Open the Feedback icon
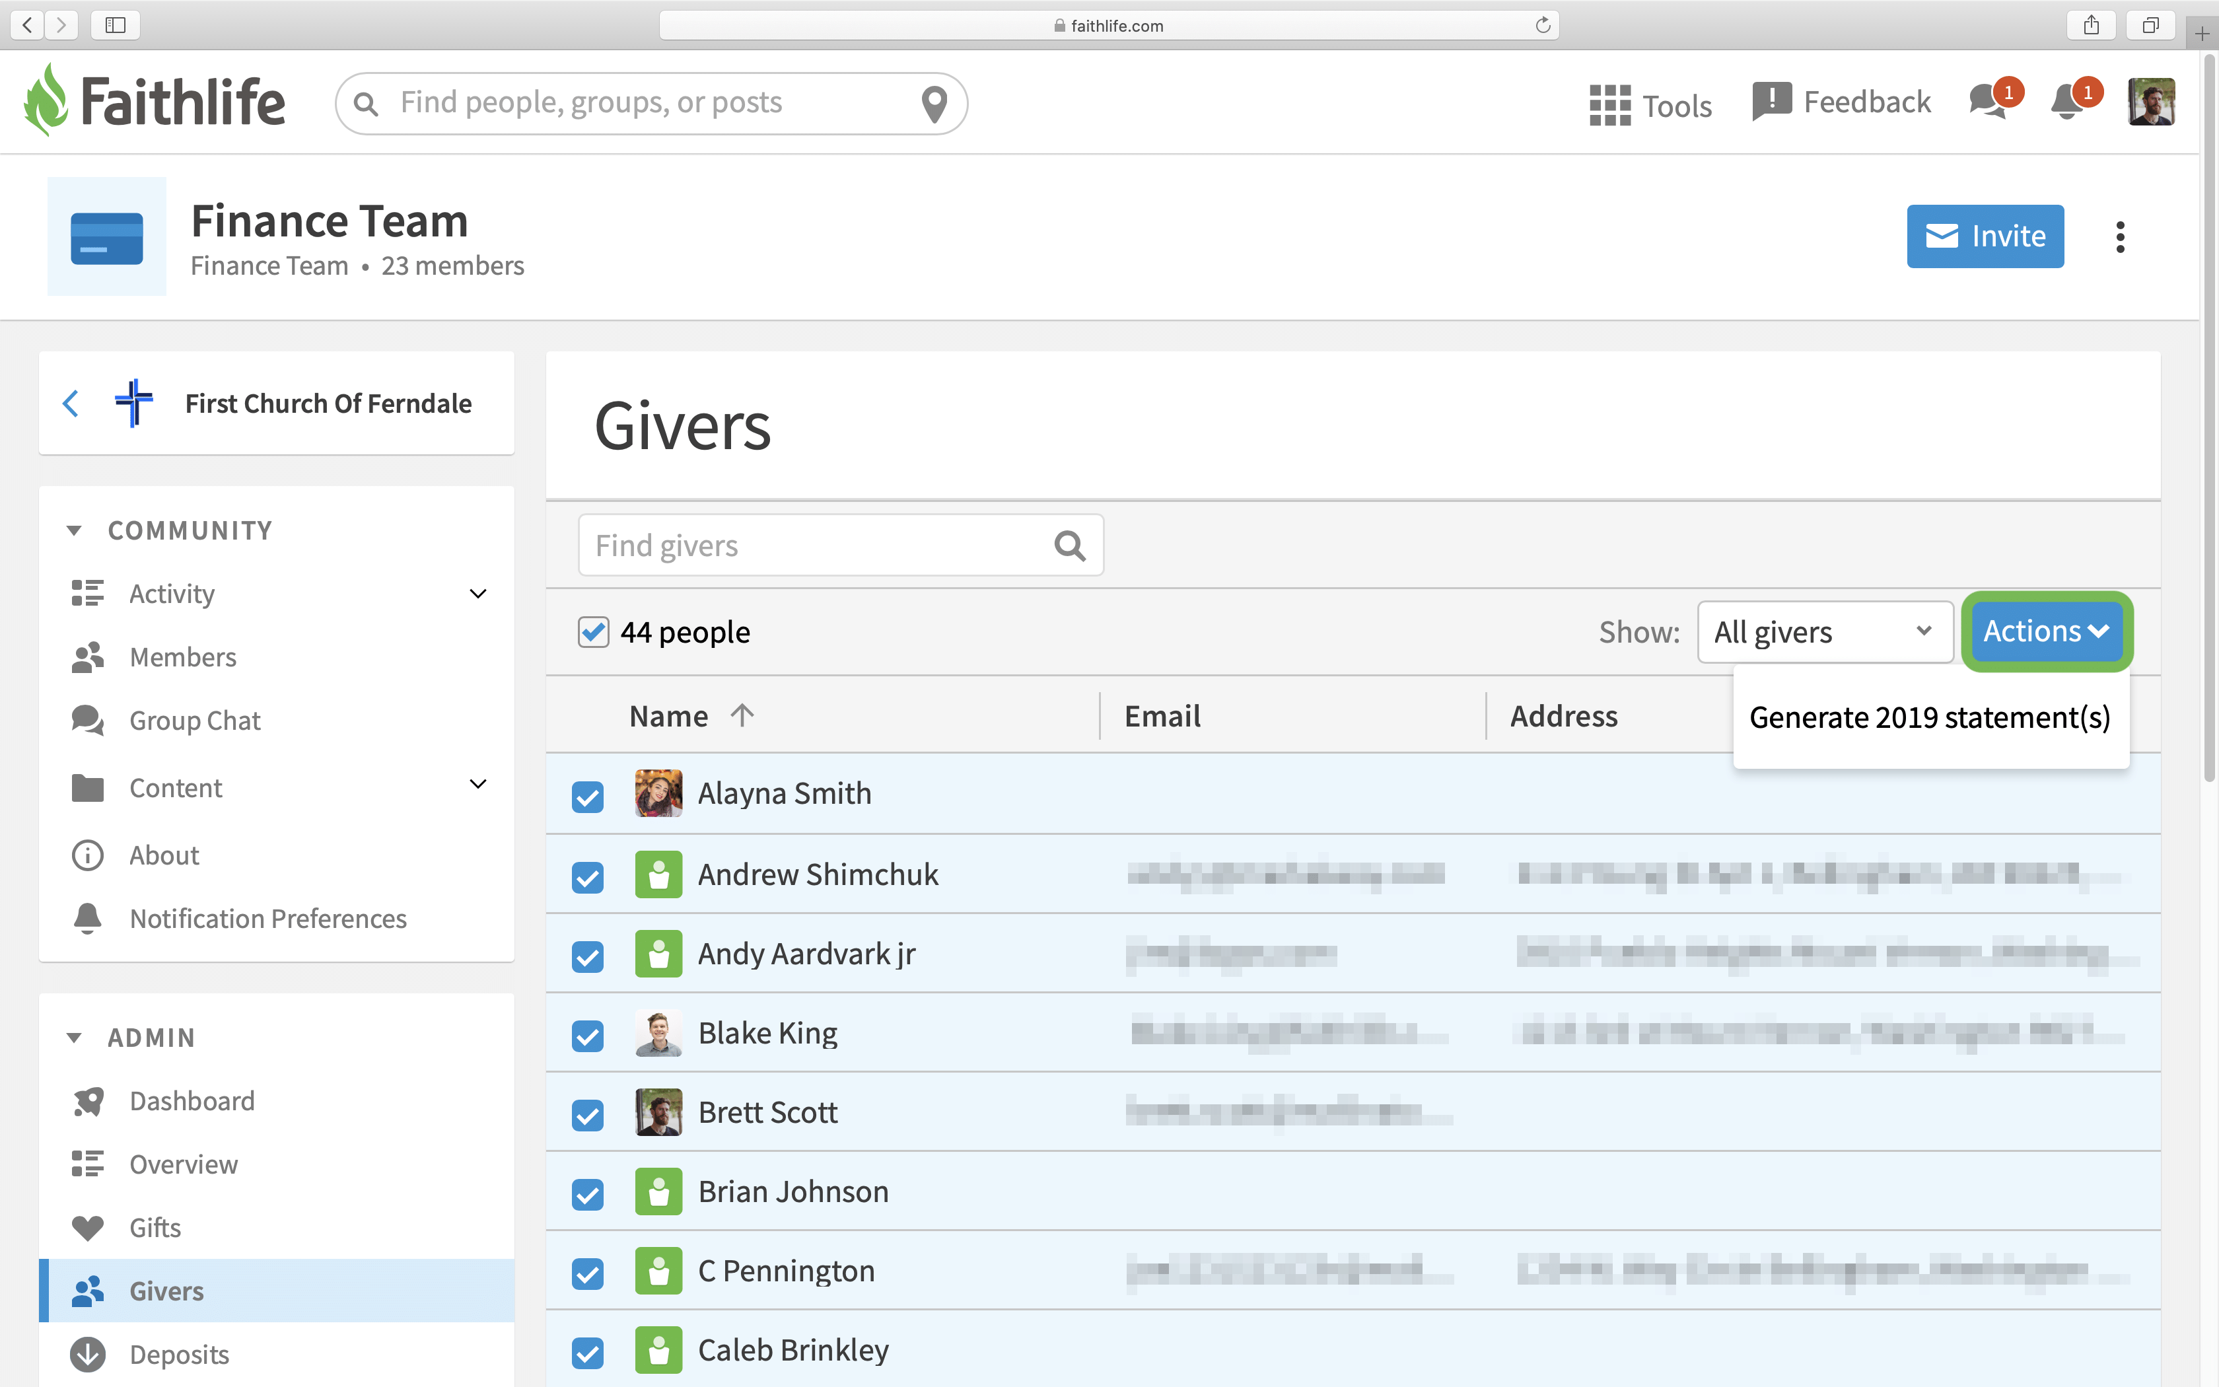2219x1387 pixels. point(1771,101)
